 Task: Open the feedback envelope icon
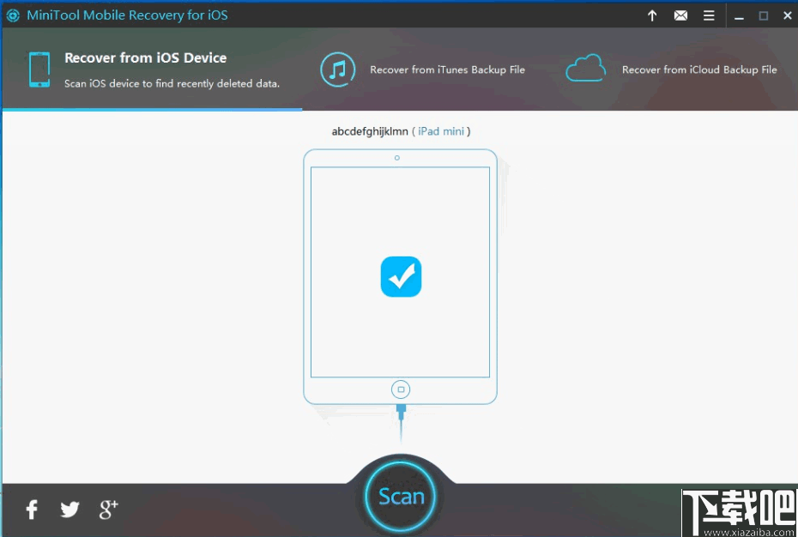click(680, 15)
